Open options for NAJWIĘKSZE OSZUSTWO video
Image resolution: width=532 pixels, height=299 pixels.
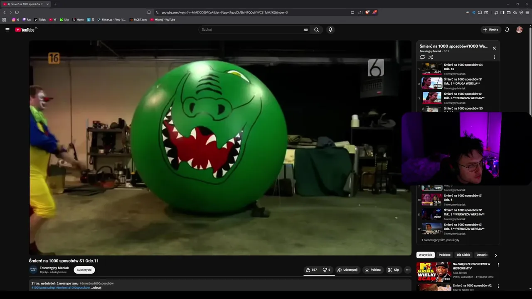tap(498, 265)
